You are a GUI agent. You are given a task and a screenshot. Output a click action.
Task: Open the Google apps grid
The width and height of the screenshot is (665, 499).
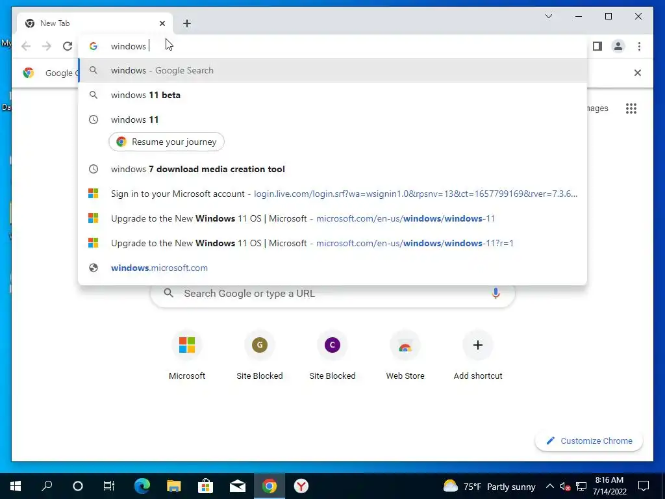pyautogui.click(x=631, y=109)
